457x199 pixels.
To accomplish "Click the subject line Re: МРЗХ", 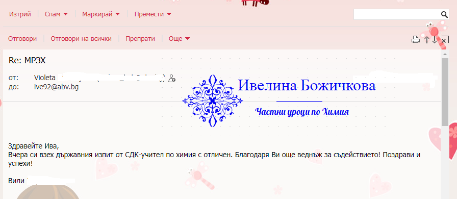I will [28, 60].
